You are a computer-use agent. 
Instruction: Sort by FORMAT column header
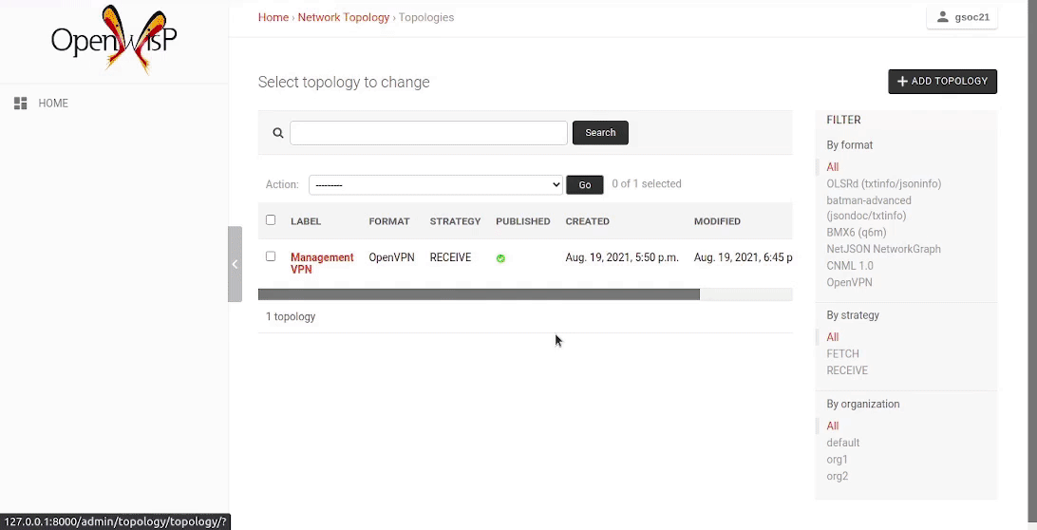tap(389, 221)
